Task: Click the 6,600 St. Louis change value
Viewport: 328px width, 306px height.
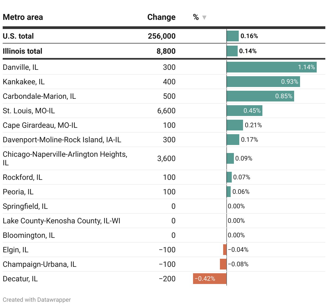Action: tap(166, 111)
